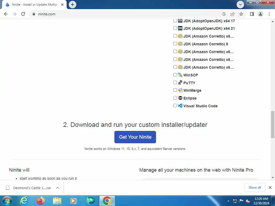Expand options for Desmond's Castle download
Image resolution: width=275 pixels, height=206 pixels.
[x=57, y=188]
